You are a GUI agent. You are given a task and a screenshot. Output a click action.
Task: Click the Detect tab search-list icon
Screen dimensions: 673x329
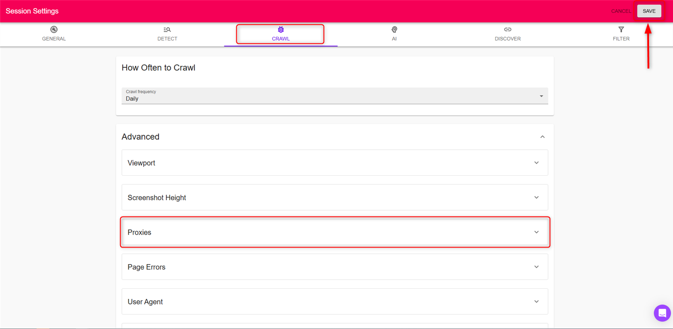167,30
